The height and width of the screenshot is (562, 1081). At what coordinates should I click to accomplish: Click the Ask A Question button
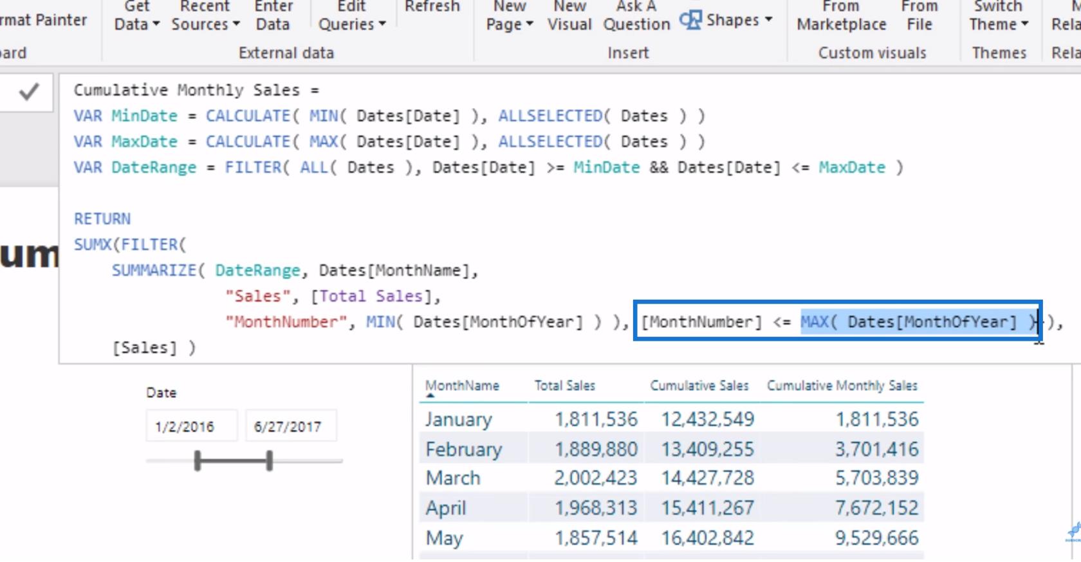tap(636, 16)
